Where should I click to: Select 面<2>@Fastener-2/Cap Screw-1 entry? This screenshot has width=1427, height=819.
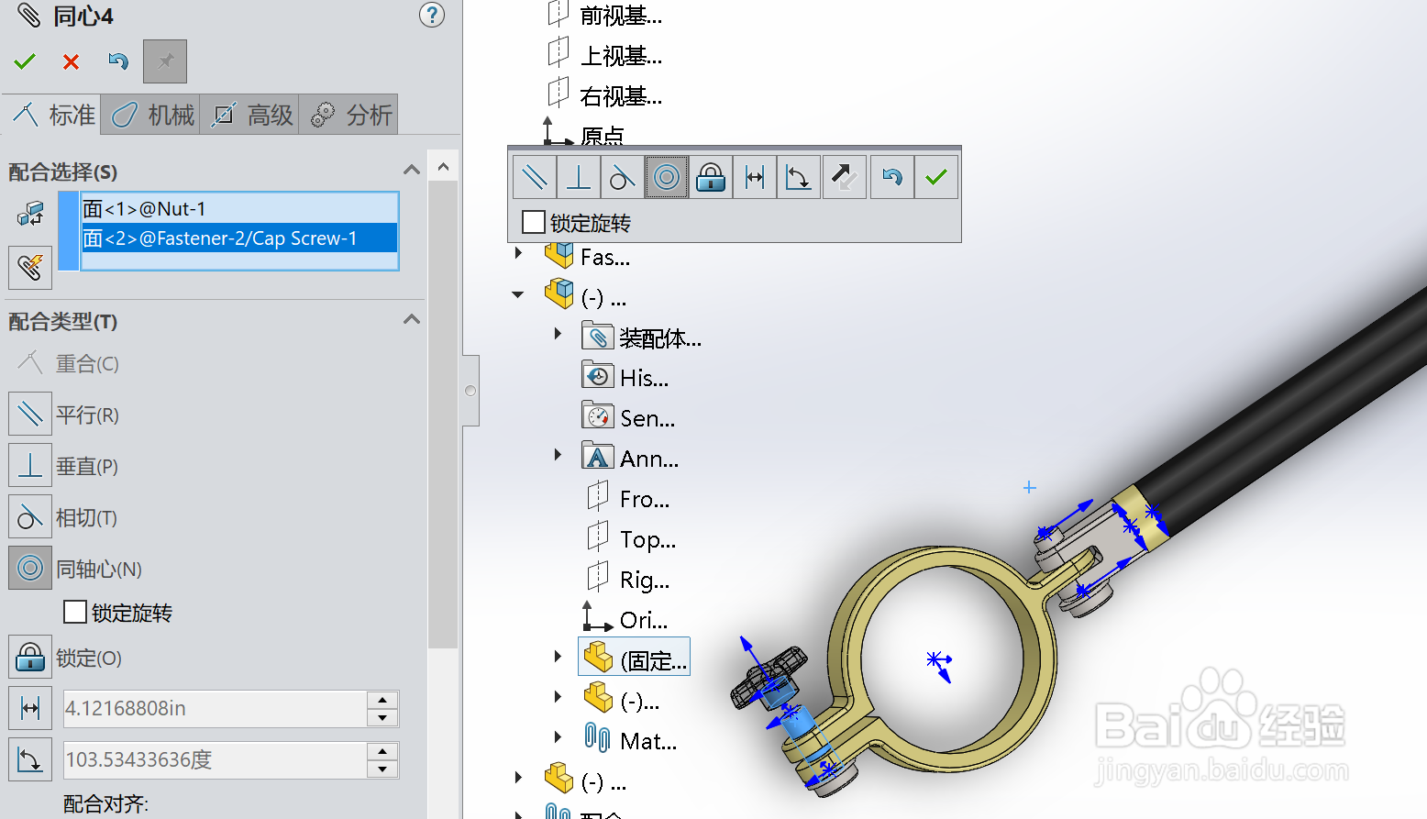pos(239,238)
